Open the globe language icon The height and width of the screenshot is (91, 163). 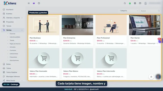coord(135,3)
